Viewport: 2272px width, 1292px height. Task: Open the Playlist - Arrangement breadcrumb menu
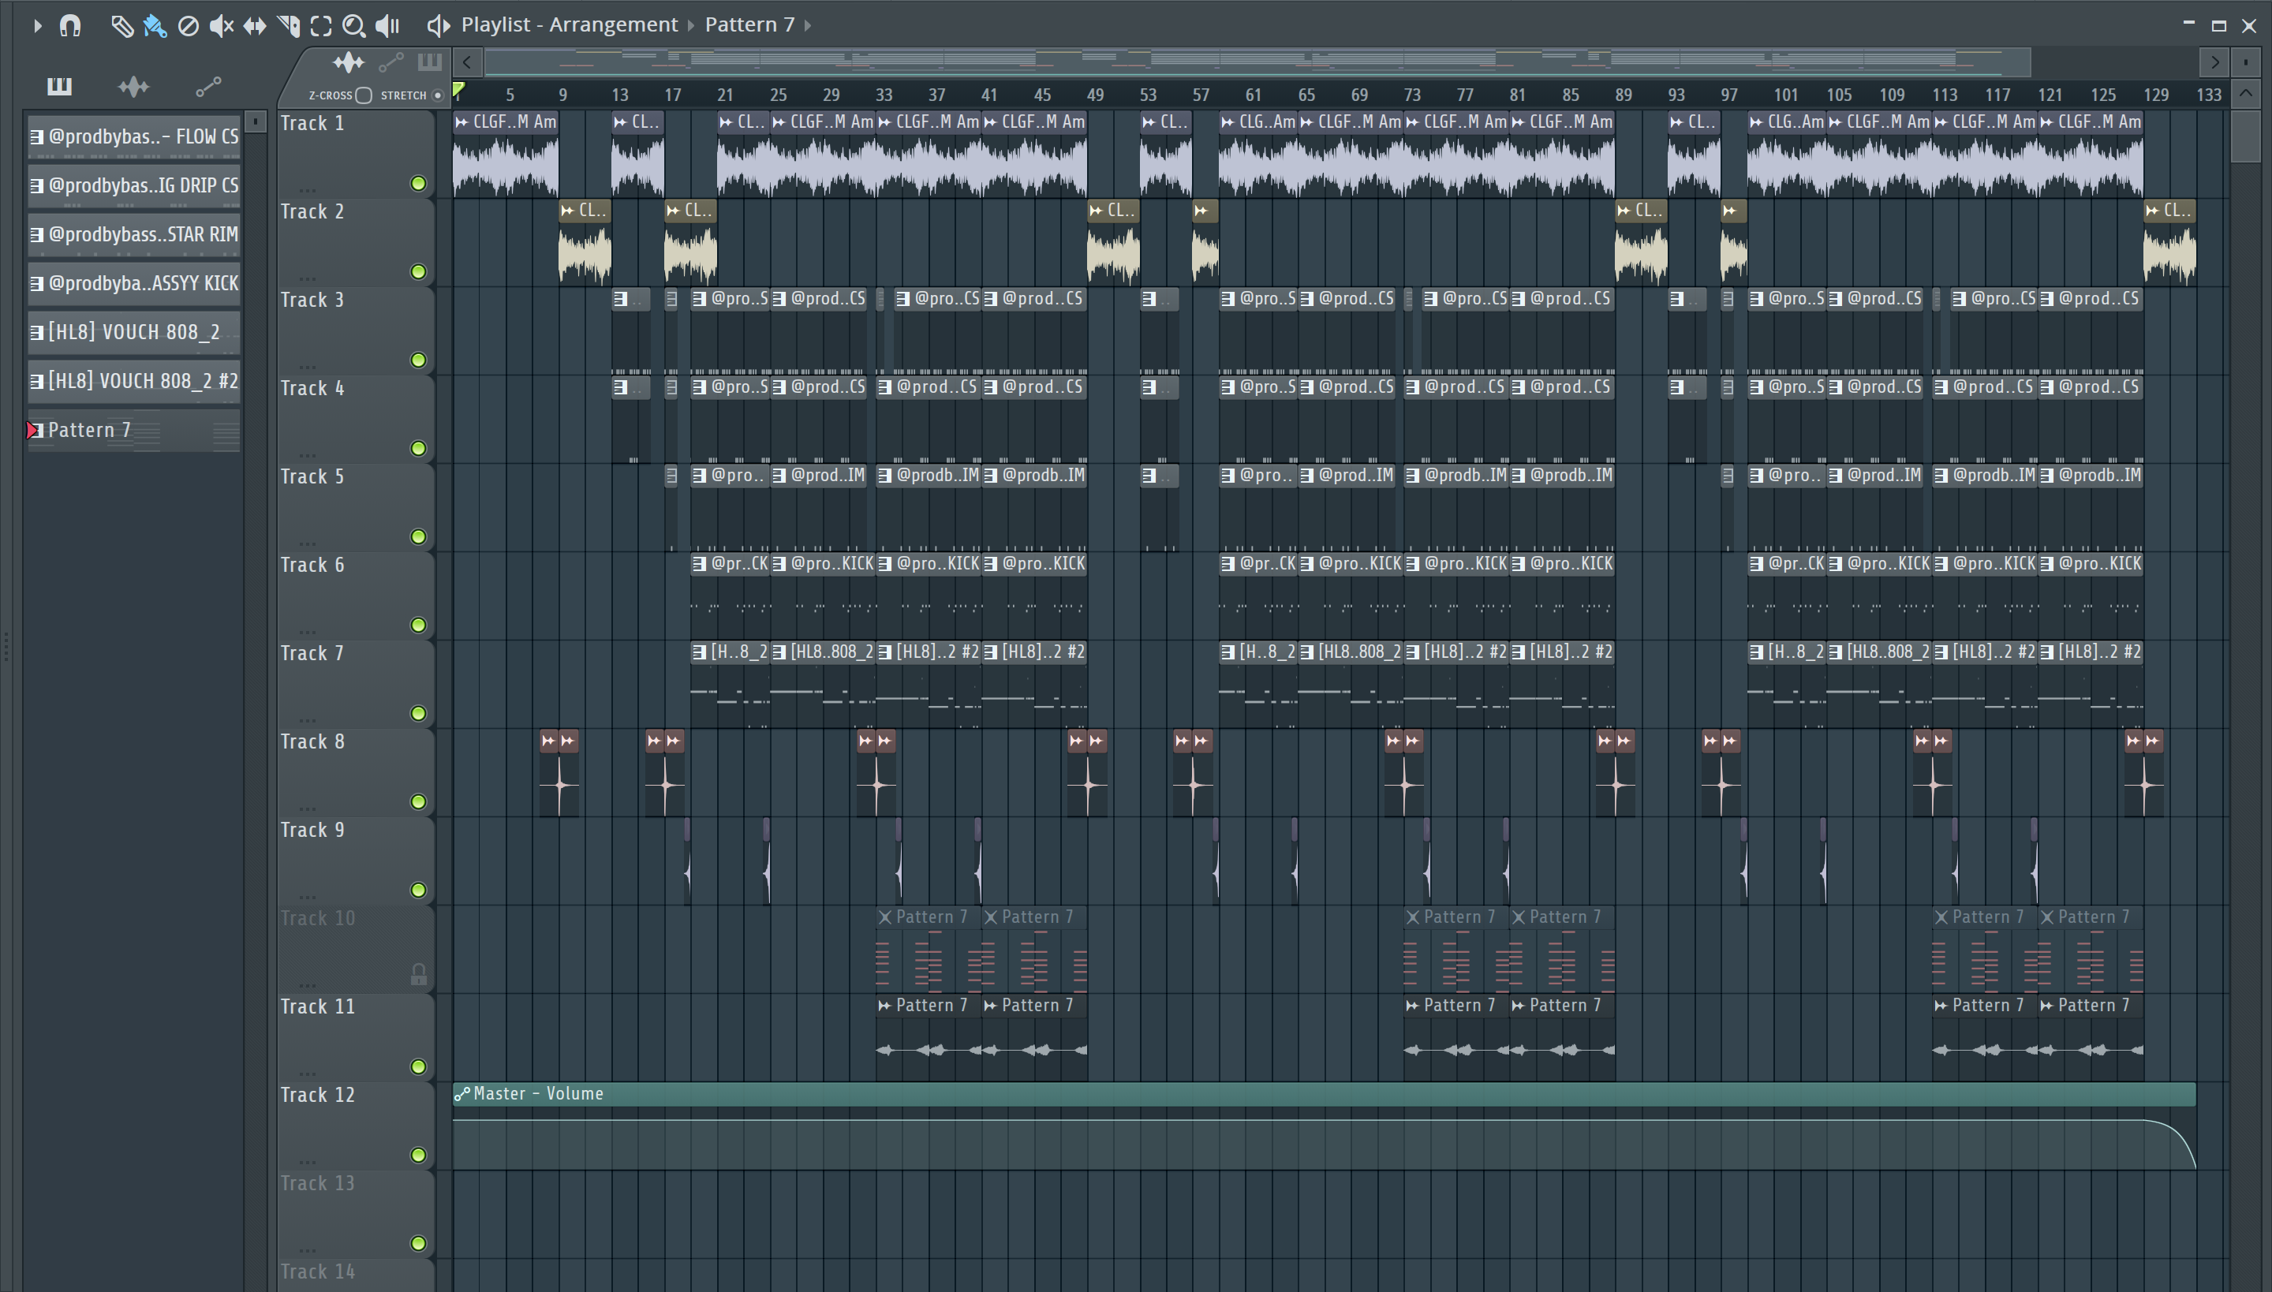tap(569, 25)
